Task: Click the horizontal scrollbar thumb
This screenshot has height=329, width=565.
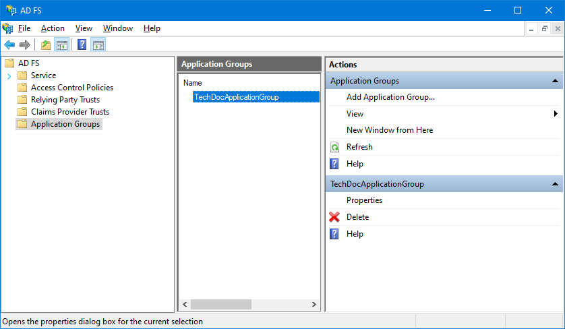Action: pos(221,305)
